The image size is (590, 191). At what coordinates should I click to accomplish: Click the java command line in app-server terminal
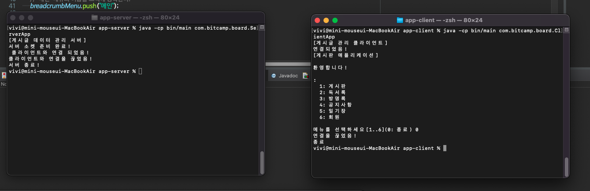click(133, 31)
